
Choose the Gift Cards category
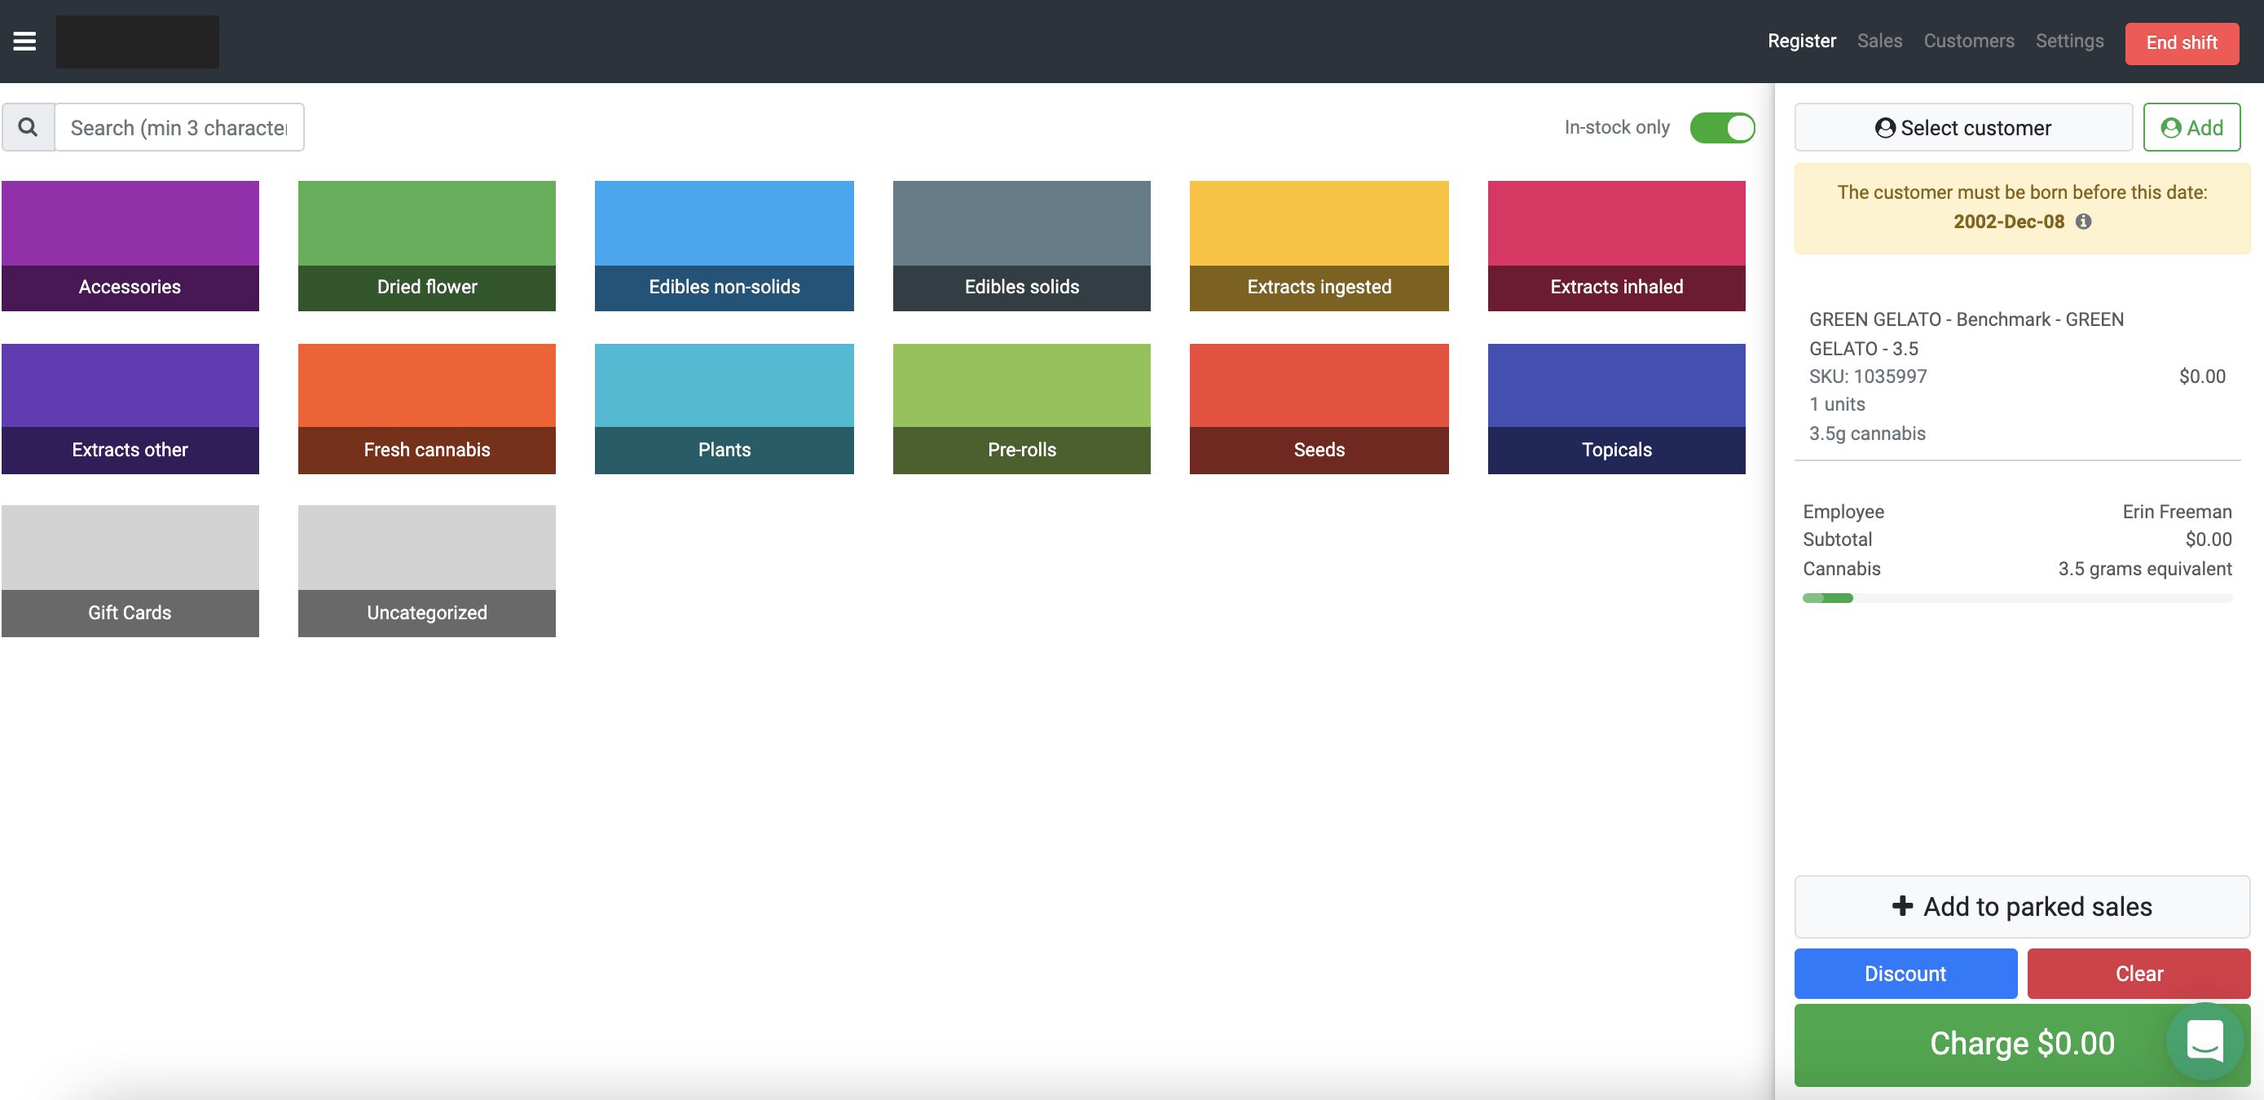click(x=130, y=570)
